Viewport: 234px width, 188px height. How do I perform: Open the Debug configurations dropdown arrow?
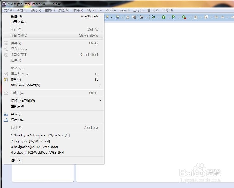pyautogui.click(x=158, y=17)
